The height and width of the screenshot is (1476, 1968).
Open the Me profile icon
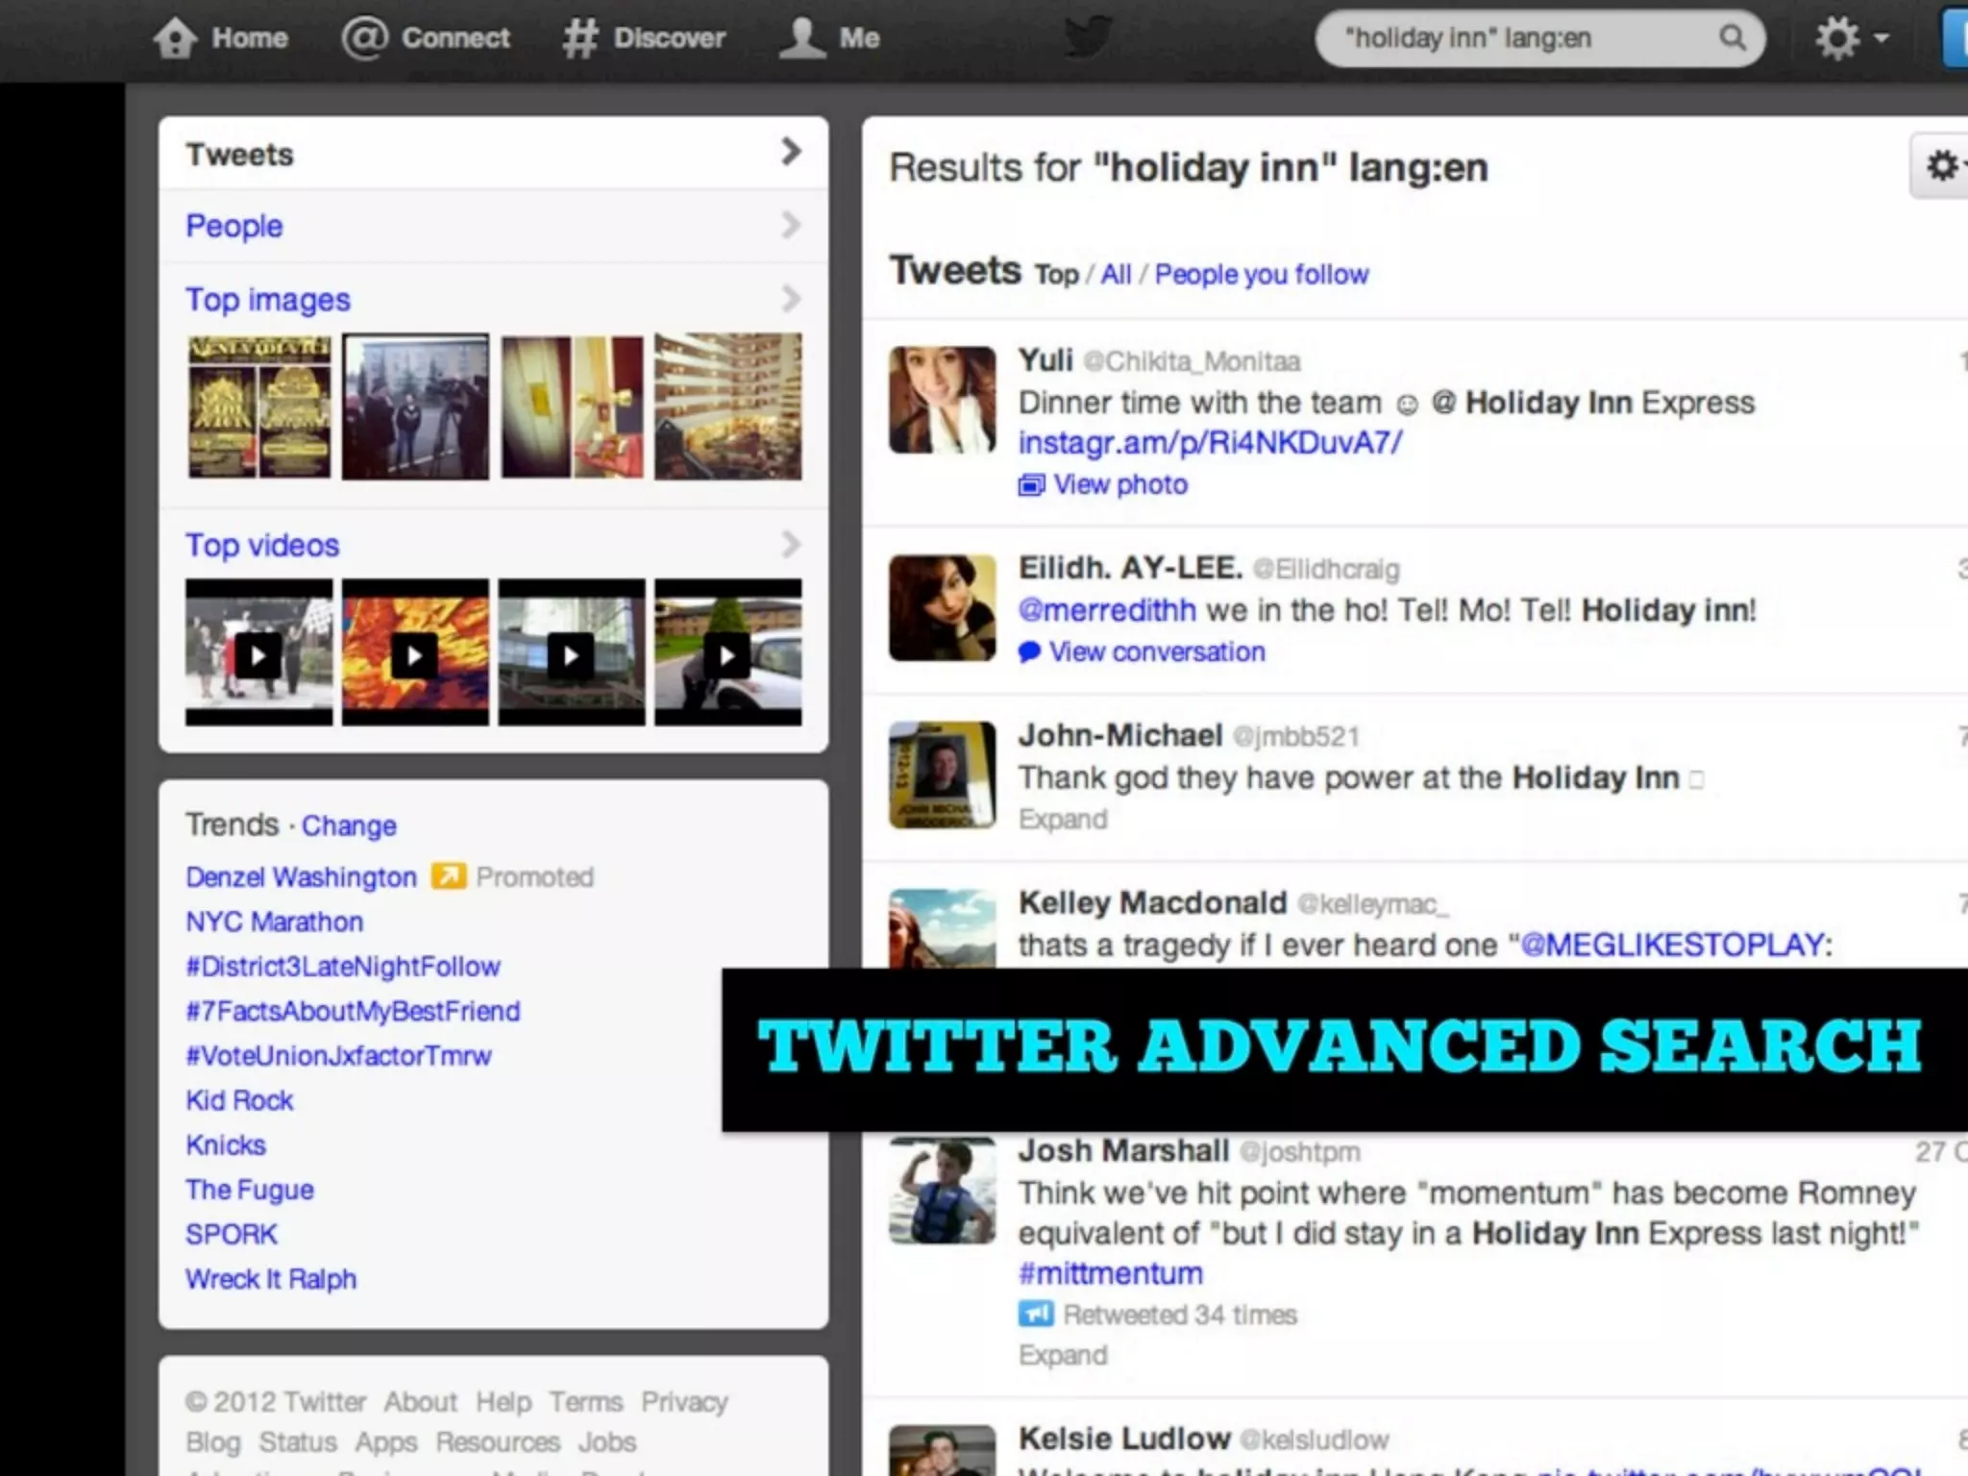click(802, 38)
